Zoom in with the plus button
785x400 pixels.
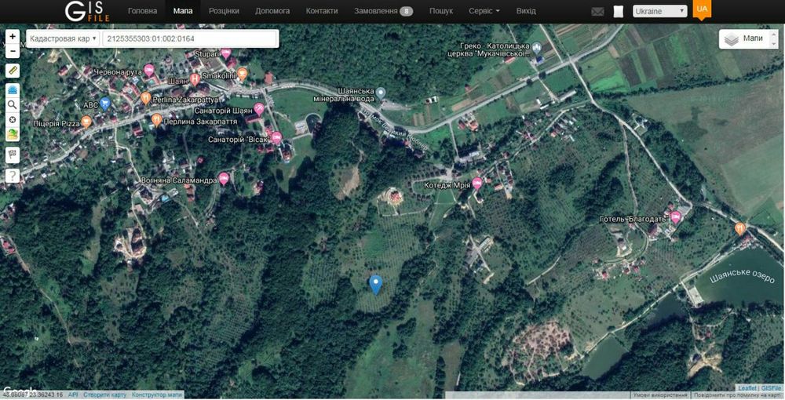coord(13,37)
